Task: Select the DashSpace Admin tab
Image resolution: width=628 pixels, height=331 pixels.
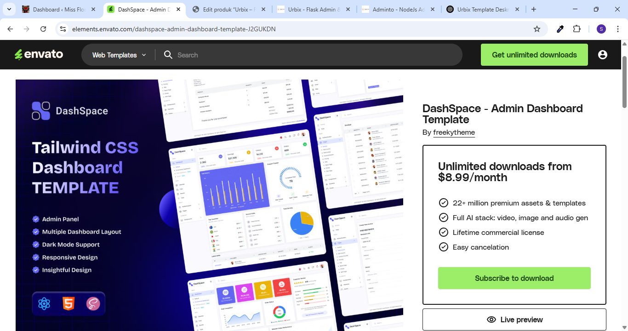Action: (x=144, y=9)
